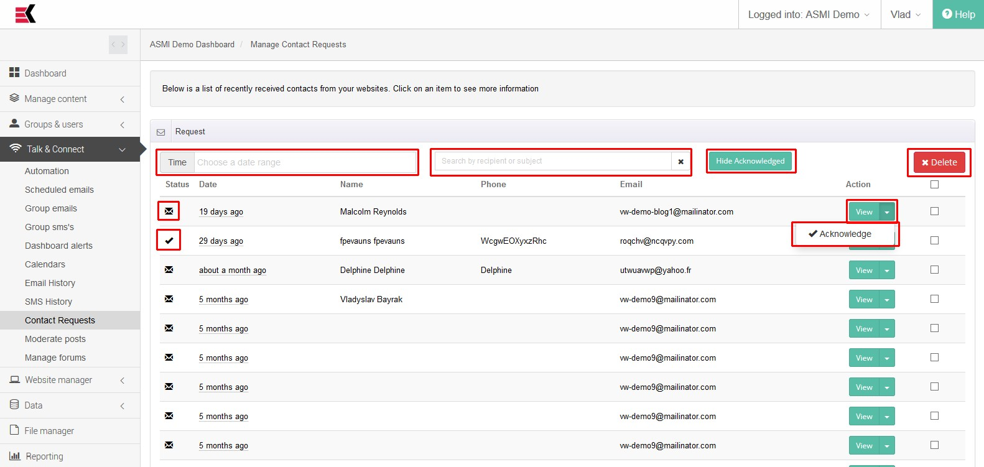Viewport: 984px width, 467px height.
Task: Click View button for Delphine Delphine
Action: coord(864,270)
